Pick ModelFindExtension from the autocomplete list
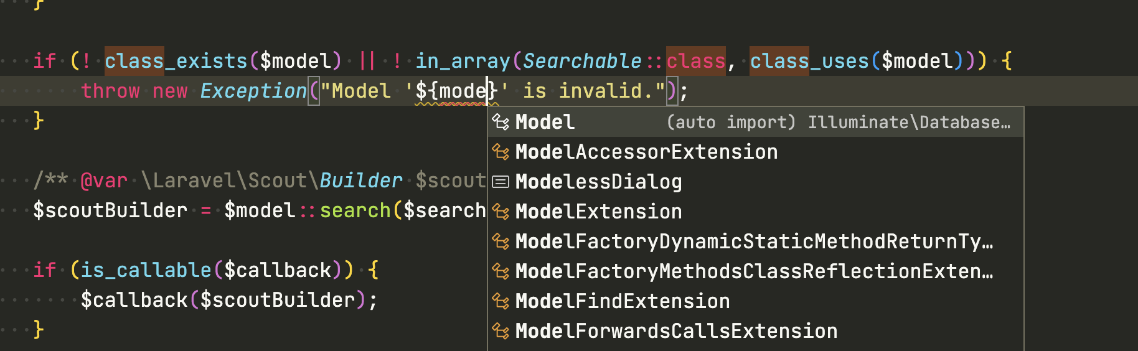Screen dimensions: 1138x351 (623, 301)
